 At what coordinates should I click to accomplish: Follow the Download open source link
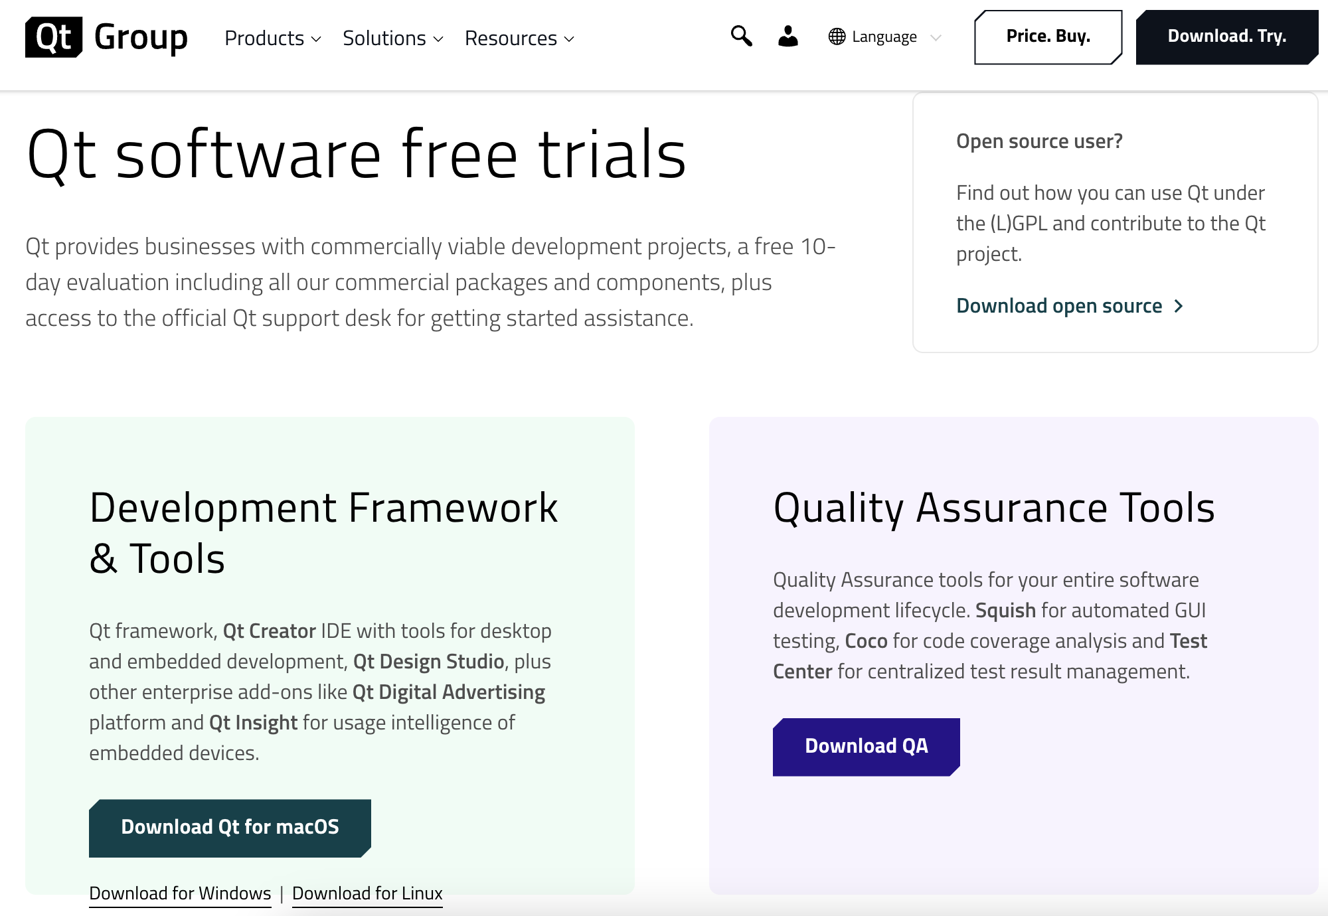1059,306
